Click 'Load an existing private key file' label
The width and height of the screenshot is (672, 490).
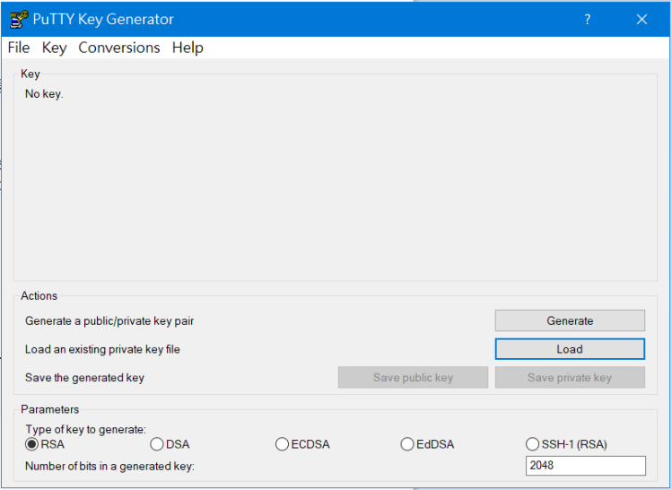point(102,349)
